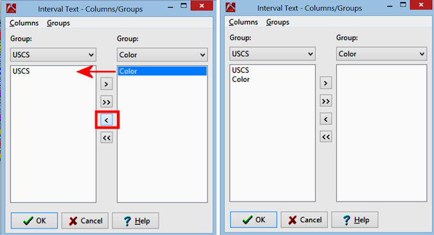Click move-right single arrow in right dialog
The height and width of the screenshot is (235, 434).
point(326,83)
